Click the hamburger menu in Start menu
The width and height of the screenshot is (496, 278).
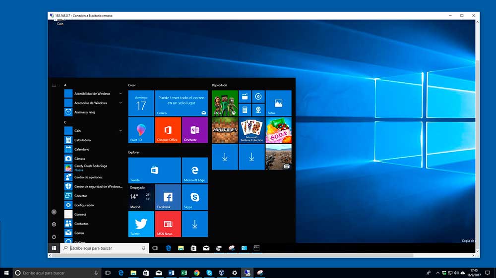pyautogui.click(x=54, y=85)
